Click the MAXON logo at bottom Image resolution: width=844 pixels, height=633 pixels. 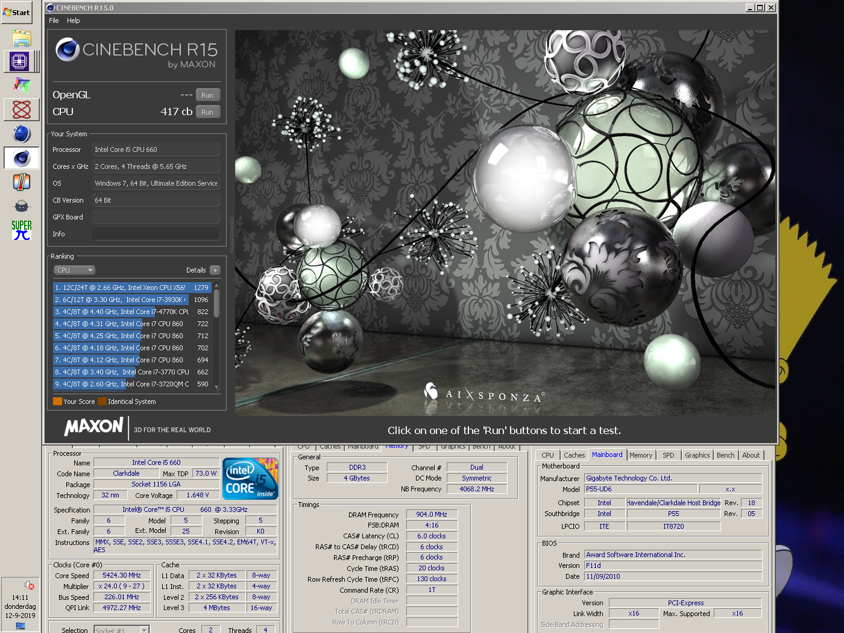pyautogui.click(x=93, y=427)
